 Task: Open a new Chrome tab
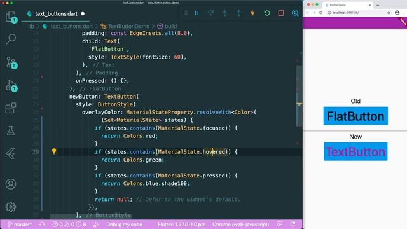coord(378,5)
